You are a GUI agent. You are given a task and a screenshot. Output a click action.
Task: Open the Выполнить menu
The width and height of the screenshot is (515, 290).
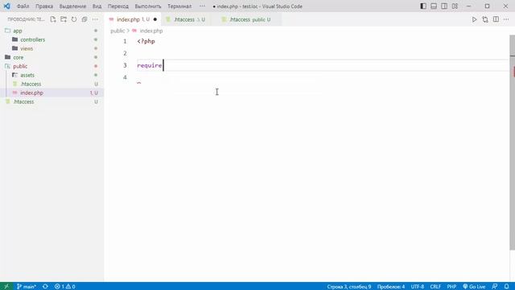click(x=148, y=6)
